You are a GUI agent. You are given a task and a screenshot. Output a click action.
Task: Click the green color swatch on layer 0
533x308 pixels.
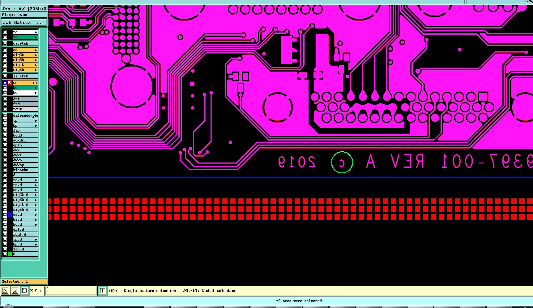pyautogui.click(x=10, y=254)
